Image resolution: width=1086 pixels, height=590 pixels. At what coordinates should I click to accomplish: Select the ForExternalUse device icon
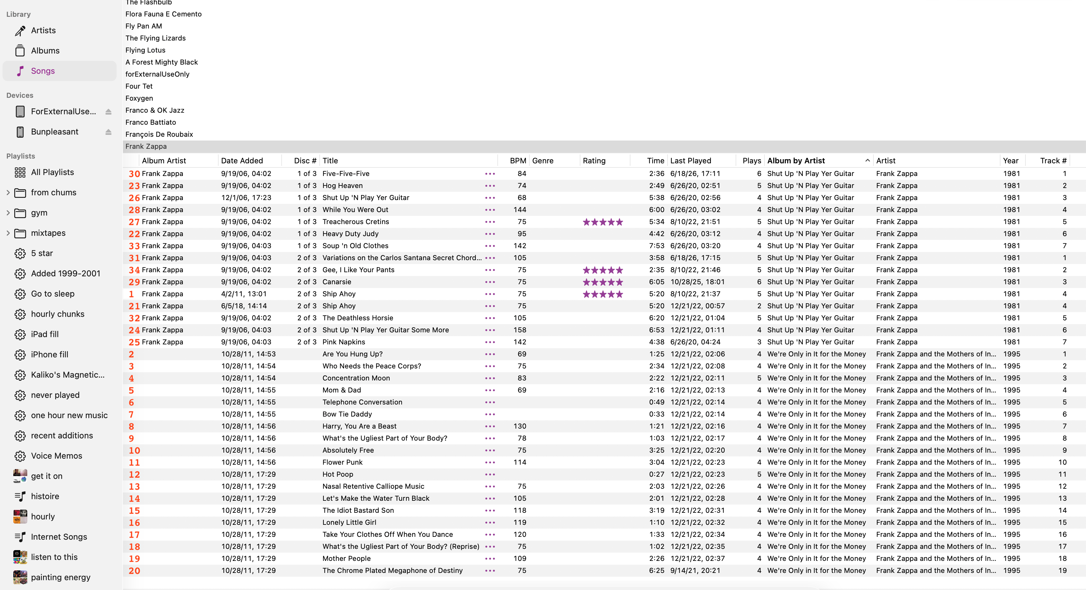tap(20, 112)
